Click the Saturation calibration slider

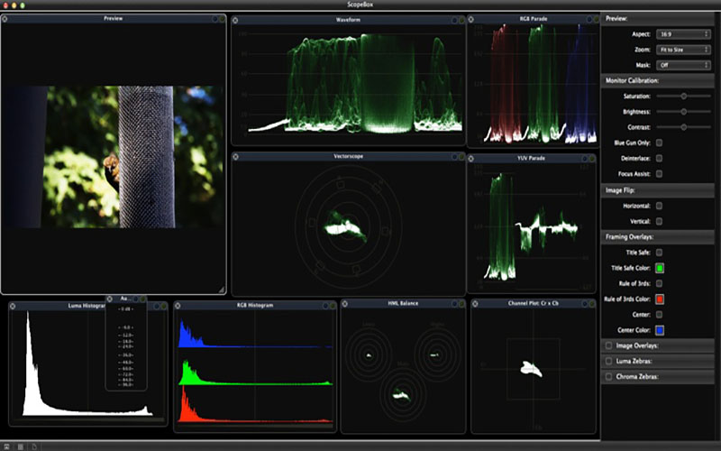(x=683, y=97)
